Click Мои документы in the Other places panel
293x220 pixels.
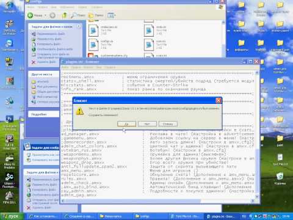point(47,87)
